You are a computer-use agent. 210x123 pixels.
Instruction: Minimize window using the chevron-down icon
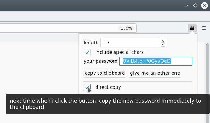click(x=186, y=6)
